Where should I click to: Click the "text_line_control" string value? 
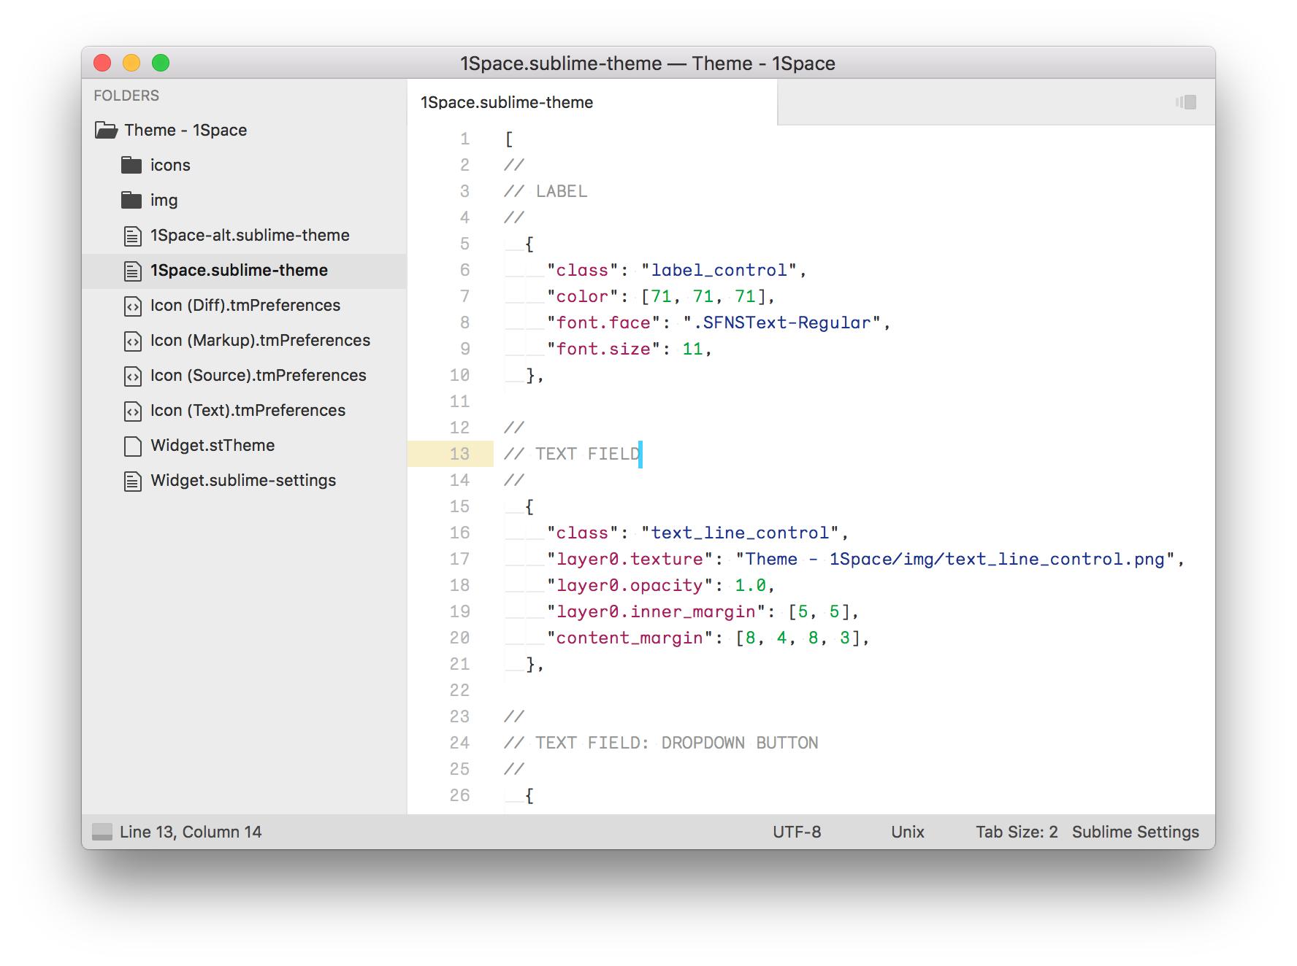pos(741,533)
